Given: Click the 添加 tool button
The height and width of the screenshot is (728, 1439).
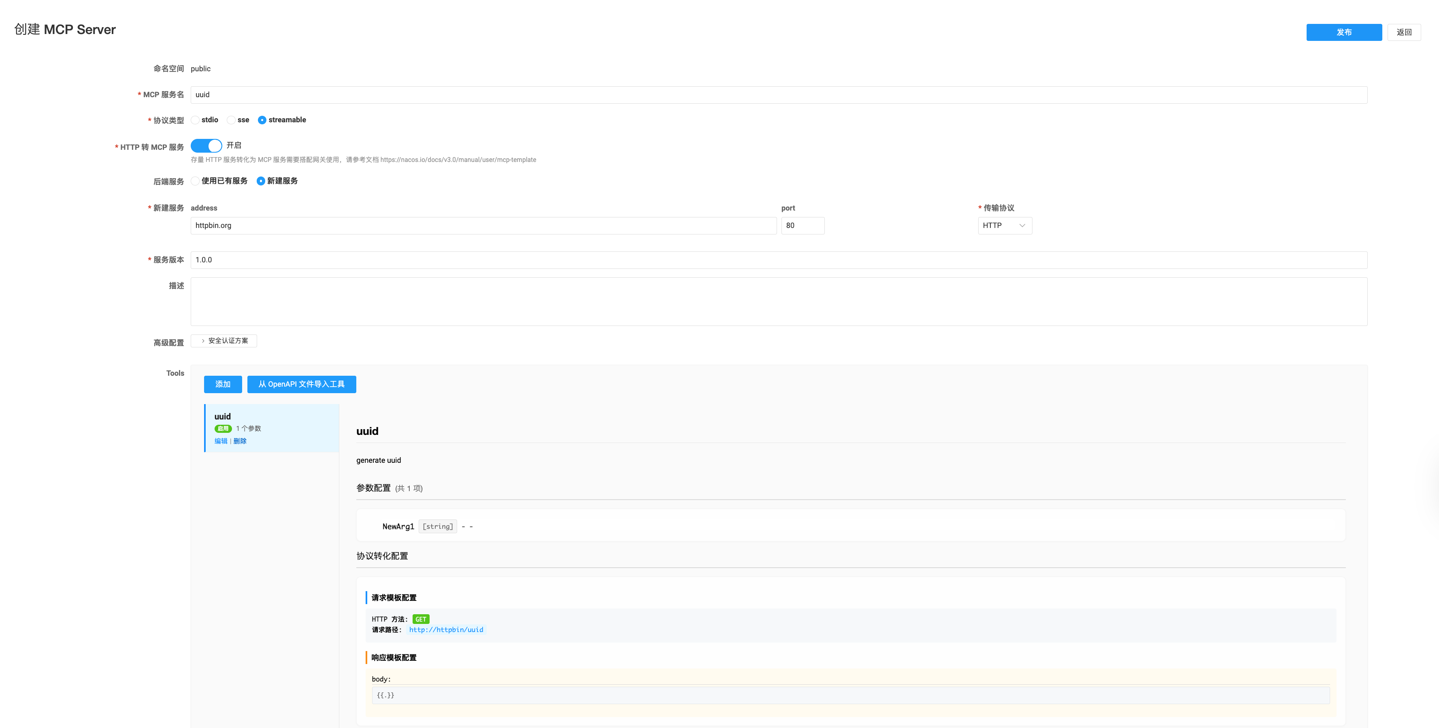Looking at the screenshot, I should (x=222, y=384).
